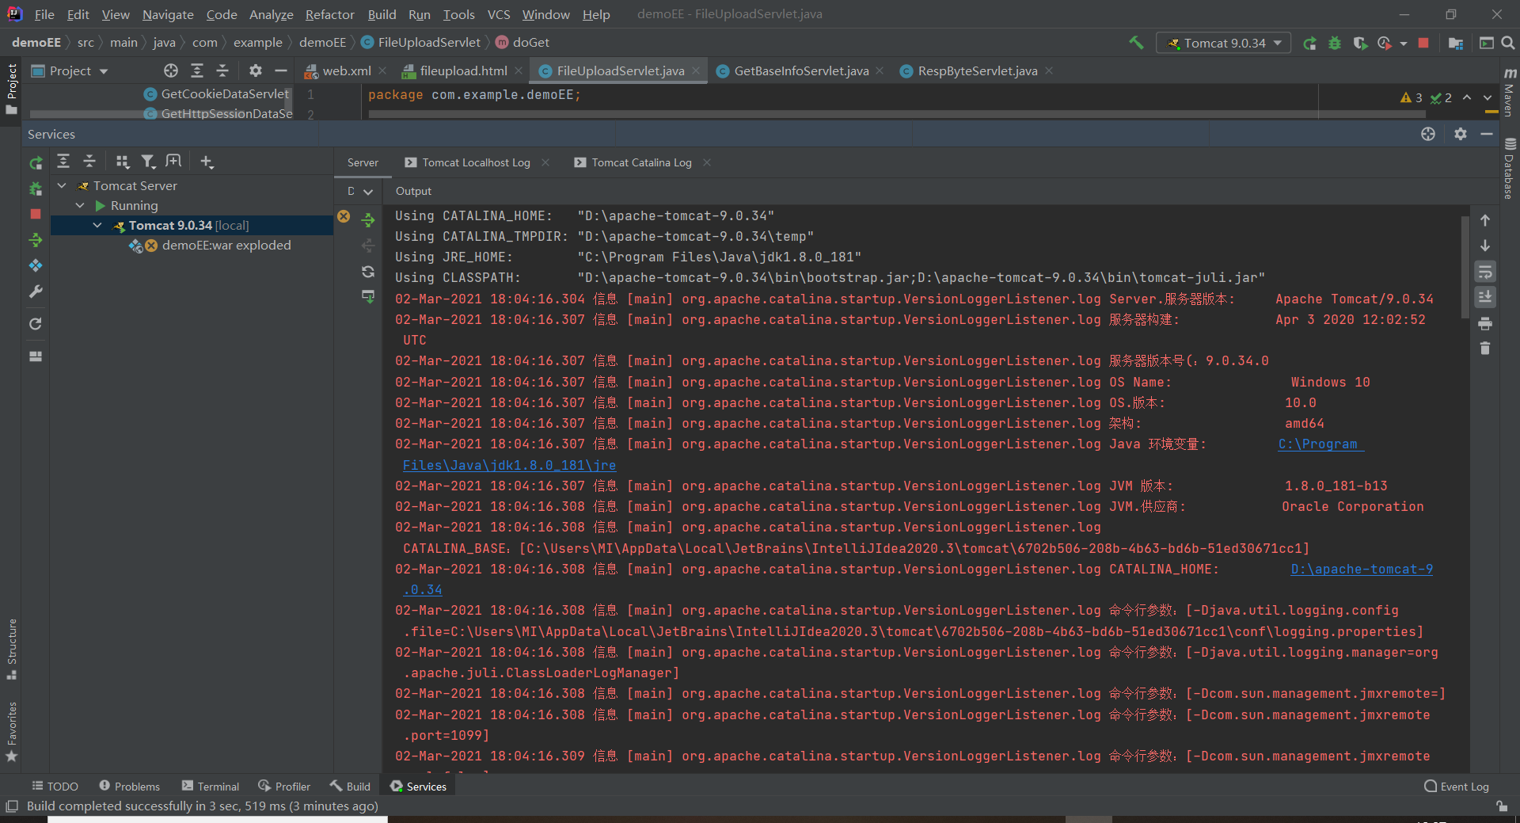This screenshot has width=1520, height=823.
Task: Open the web.xml editor tab
Action: pyautogui.click(x=346, y=71)
